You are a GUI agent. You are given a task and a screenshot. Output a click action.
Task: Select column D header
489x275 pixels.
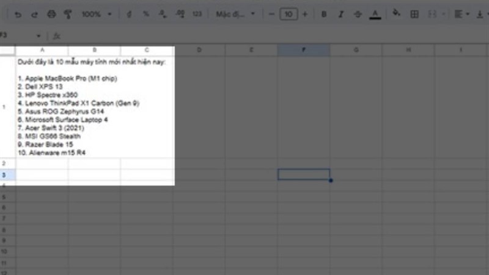point(199,50)
